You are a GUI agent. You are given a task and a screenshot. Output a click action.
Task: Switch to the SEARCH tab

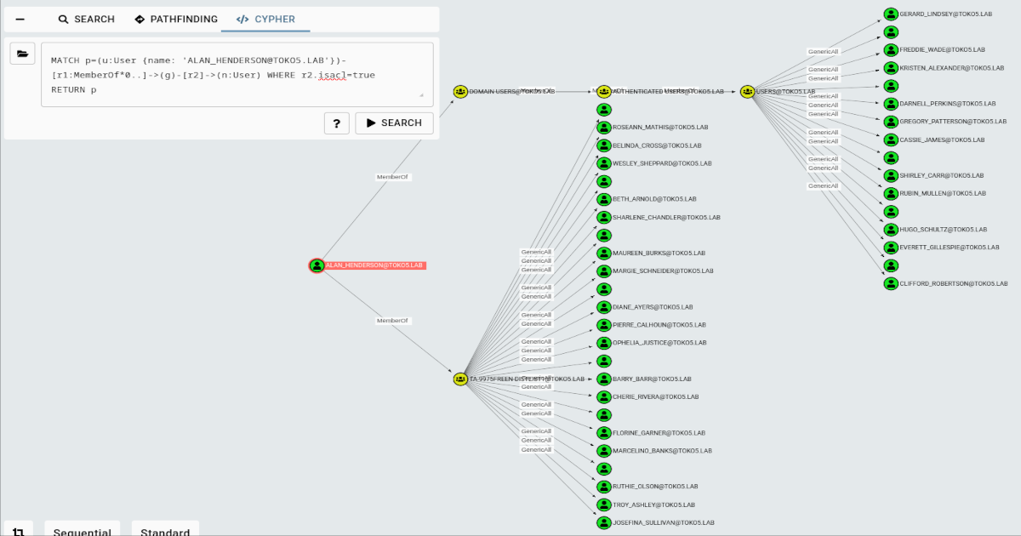click(x=86, y=19)
